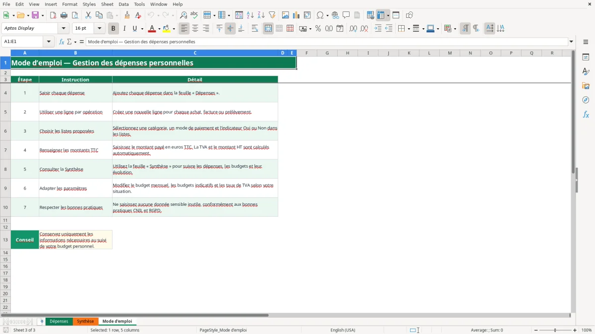The height and width of the screenshot is (334, 595).
Task: Click the Sort Ascending icon
Action: (250, 15)
